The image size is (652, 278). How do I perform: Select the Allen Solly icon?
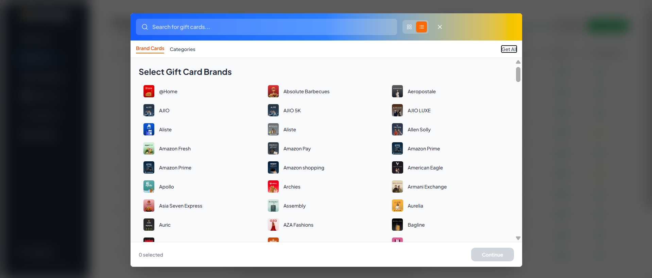tap(397, 129)
